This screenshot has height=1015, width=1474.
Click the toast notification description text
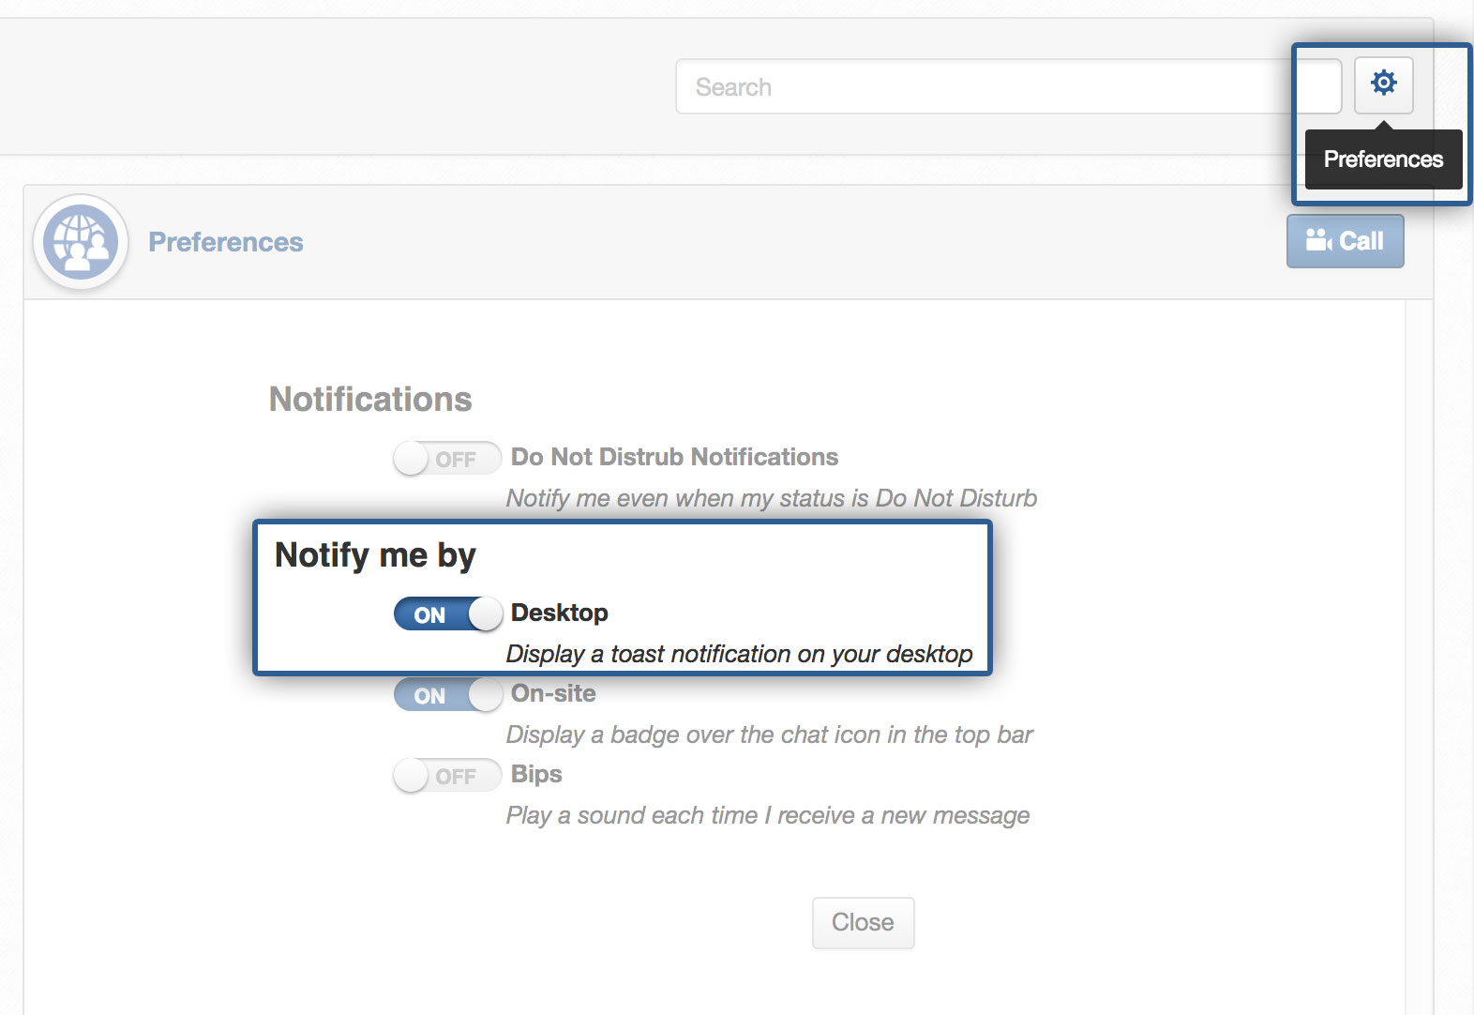pyautogui.click(x=739, y=654)
